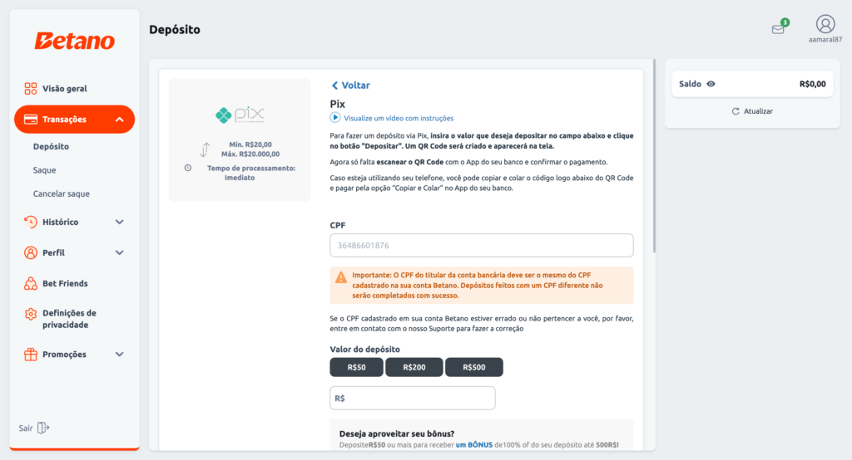Click the Betano logo
Screen dimensions: 852x460
(74, 41)
